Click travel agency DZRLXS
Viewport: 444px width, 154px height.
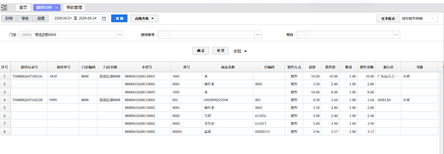coord(384,100)
